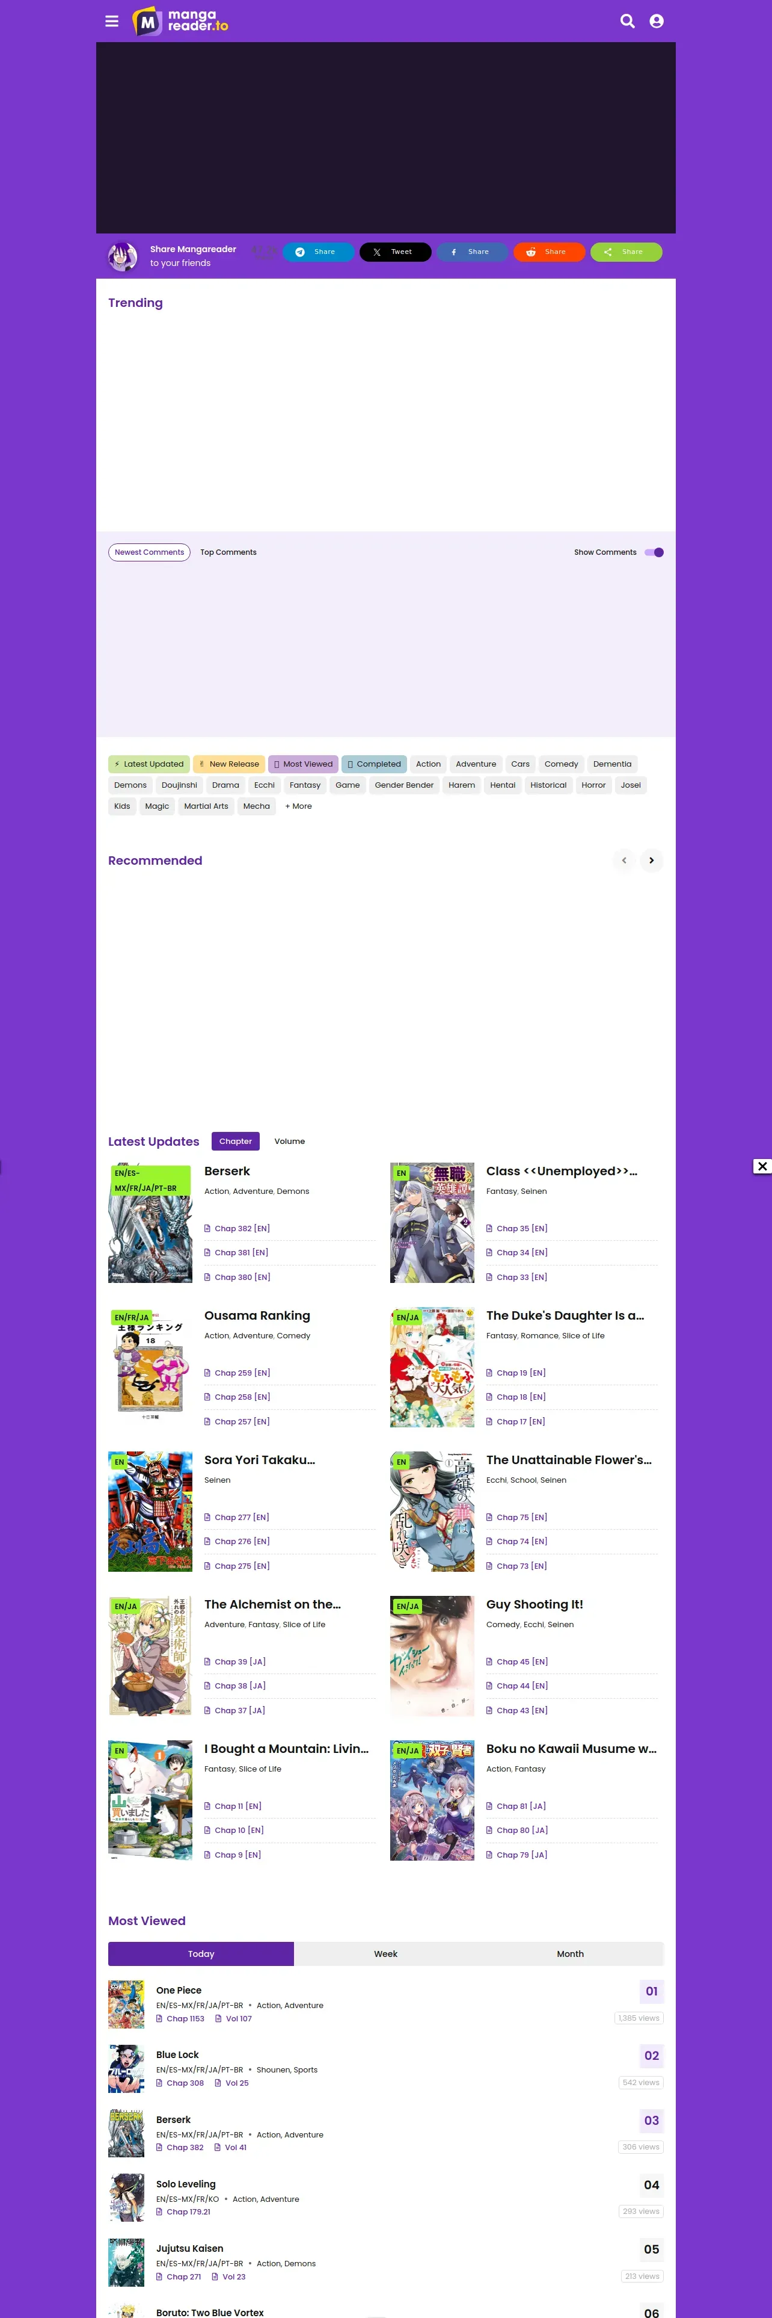The image size is (772, 2318).
Task: Select the Martial Arts genre tag
Action: (x=206, y=806)
